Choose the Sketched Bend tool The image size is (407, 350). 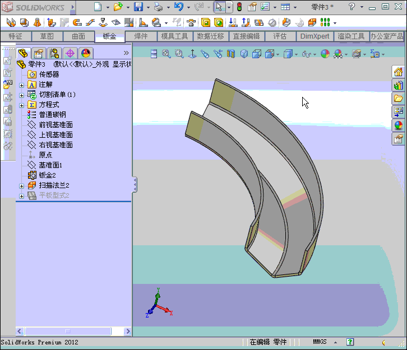click(103, 22)
